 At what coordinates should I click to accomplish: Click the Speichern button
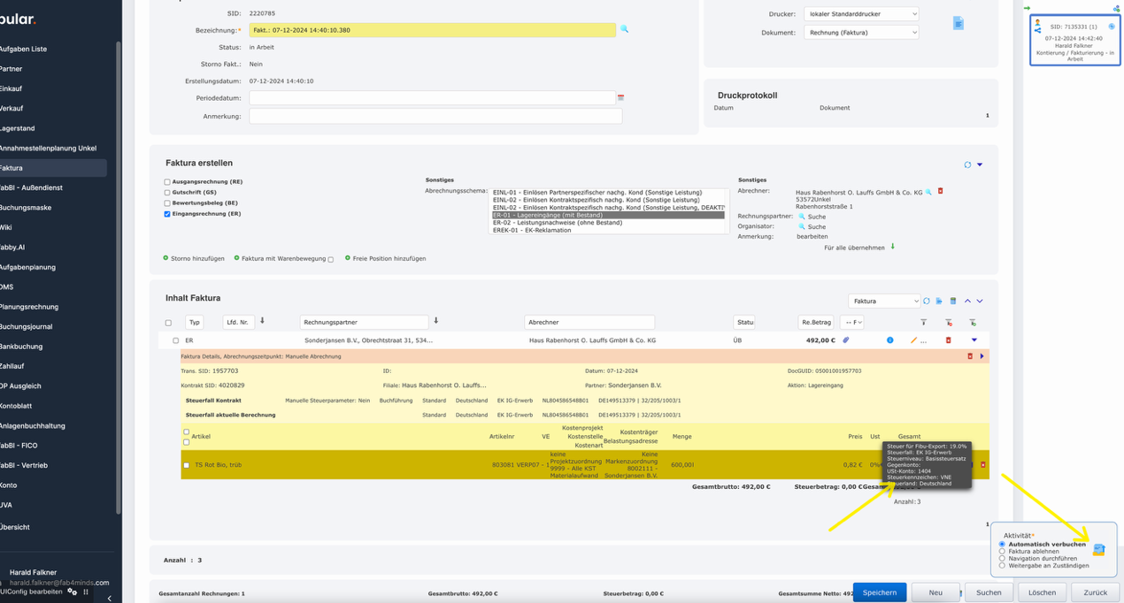click(880, 592)
